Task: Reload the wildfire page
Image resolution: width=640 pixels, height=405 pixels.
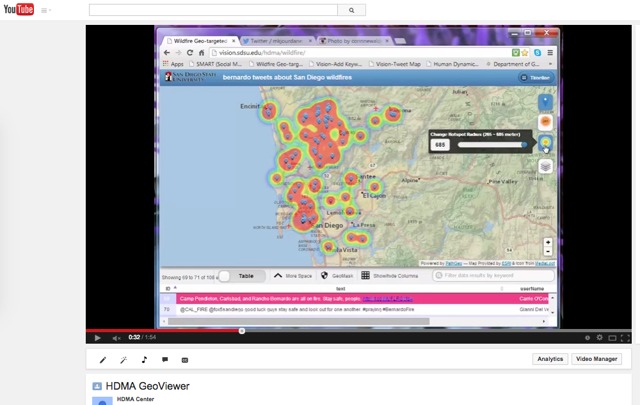Action: coord(190,52)
